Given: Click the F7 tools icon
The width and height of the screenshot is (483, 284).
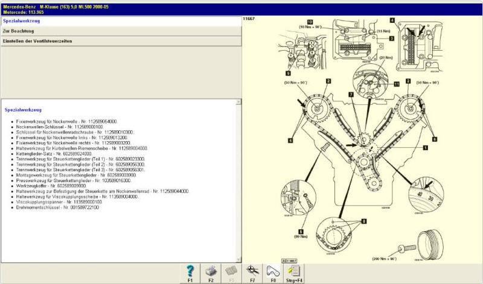Looking at the screenshot, I should click(253, 270).
